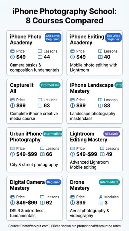Click the person icon next to Modules
Image resolution: width=129 pixels, height=231 pixels.
click(x=101, y=197)
